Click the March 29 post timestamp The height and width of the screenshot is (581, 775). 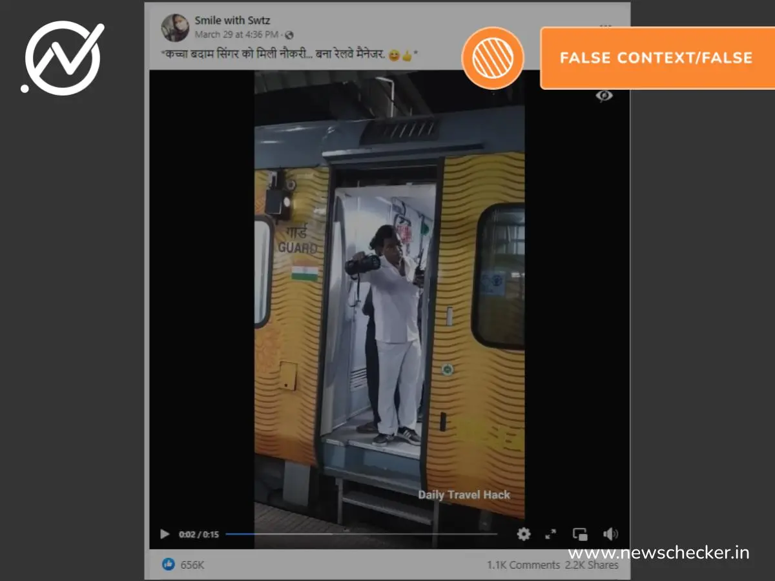click(236, 35)
